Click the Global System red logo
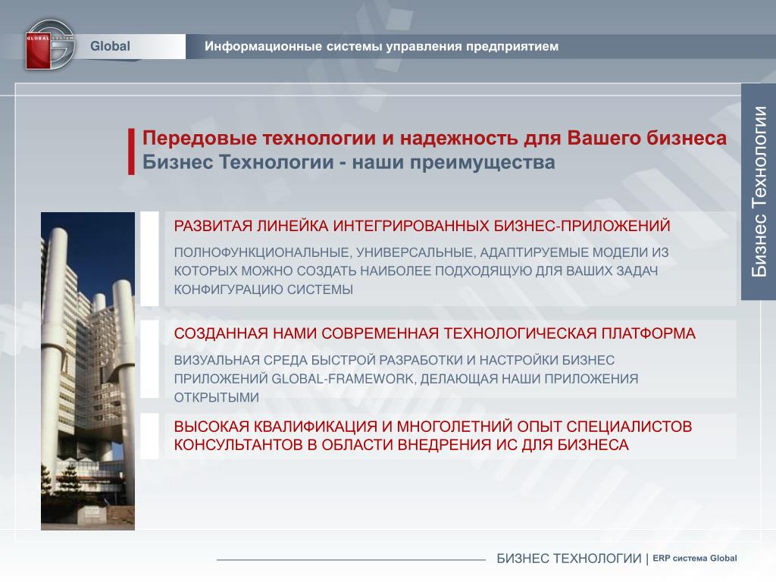 tap(49, 45)
